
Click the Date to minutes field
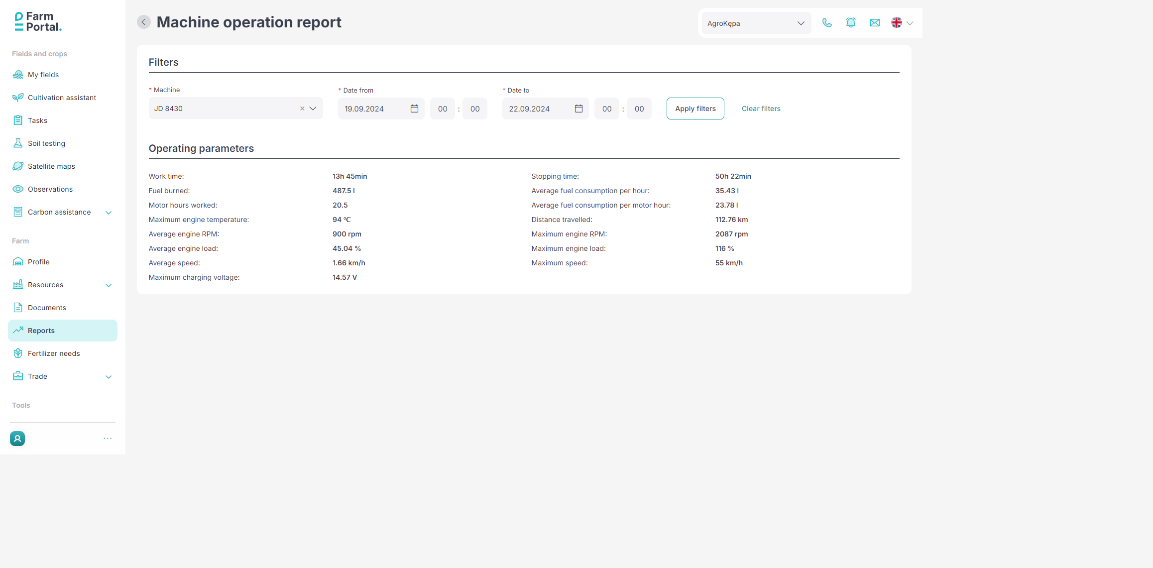639,109
